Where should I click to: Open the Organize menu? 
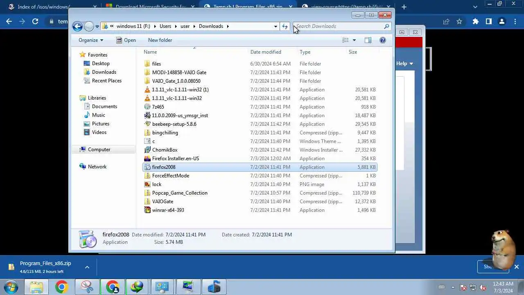point(91,40)
